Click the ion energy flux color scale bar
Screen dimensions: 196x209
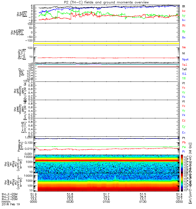click(x=182, y=164)
